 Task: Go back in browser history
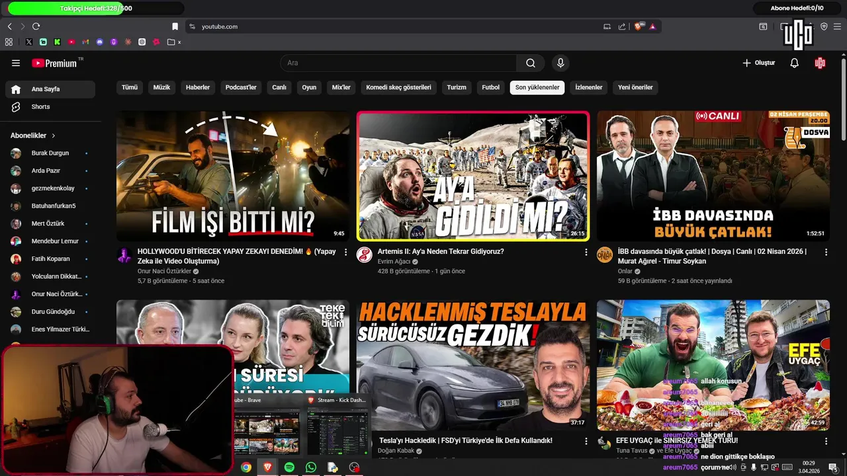[x=9, y=26]
